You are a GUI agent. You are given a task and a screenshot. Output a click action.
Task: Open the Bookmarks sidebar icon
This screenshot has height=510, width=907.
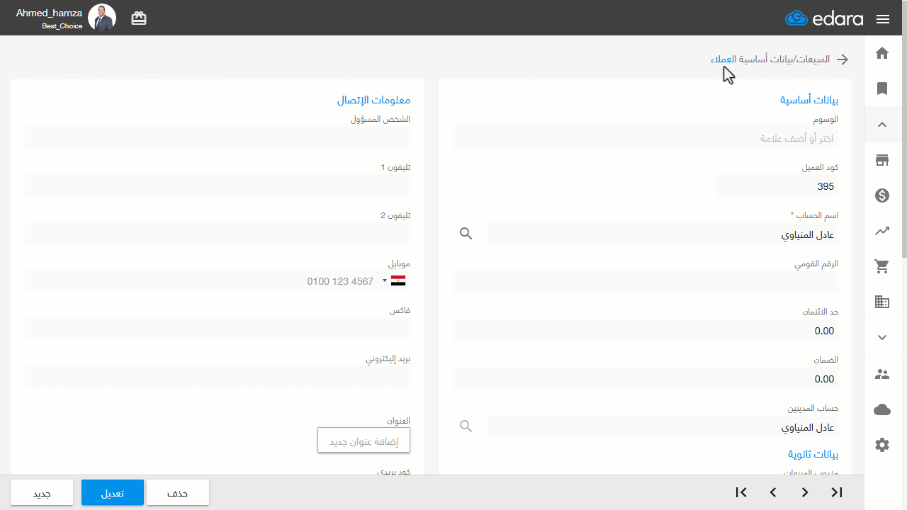pos(882,89)
